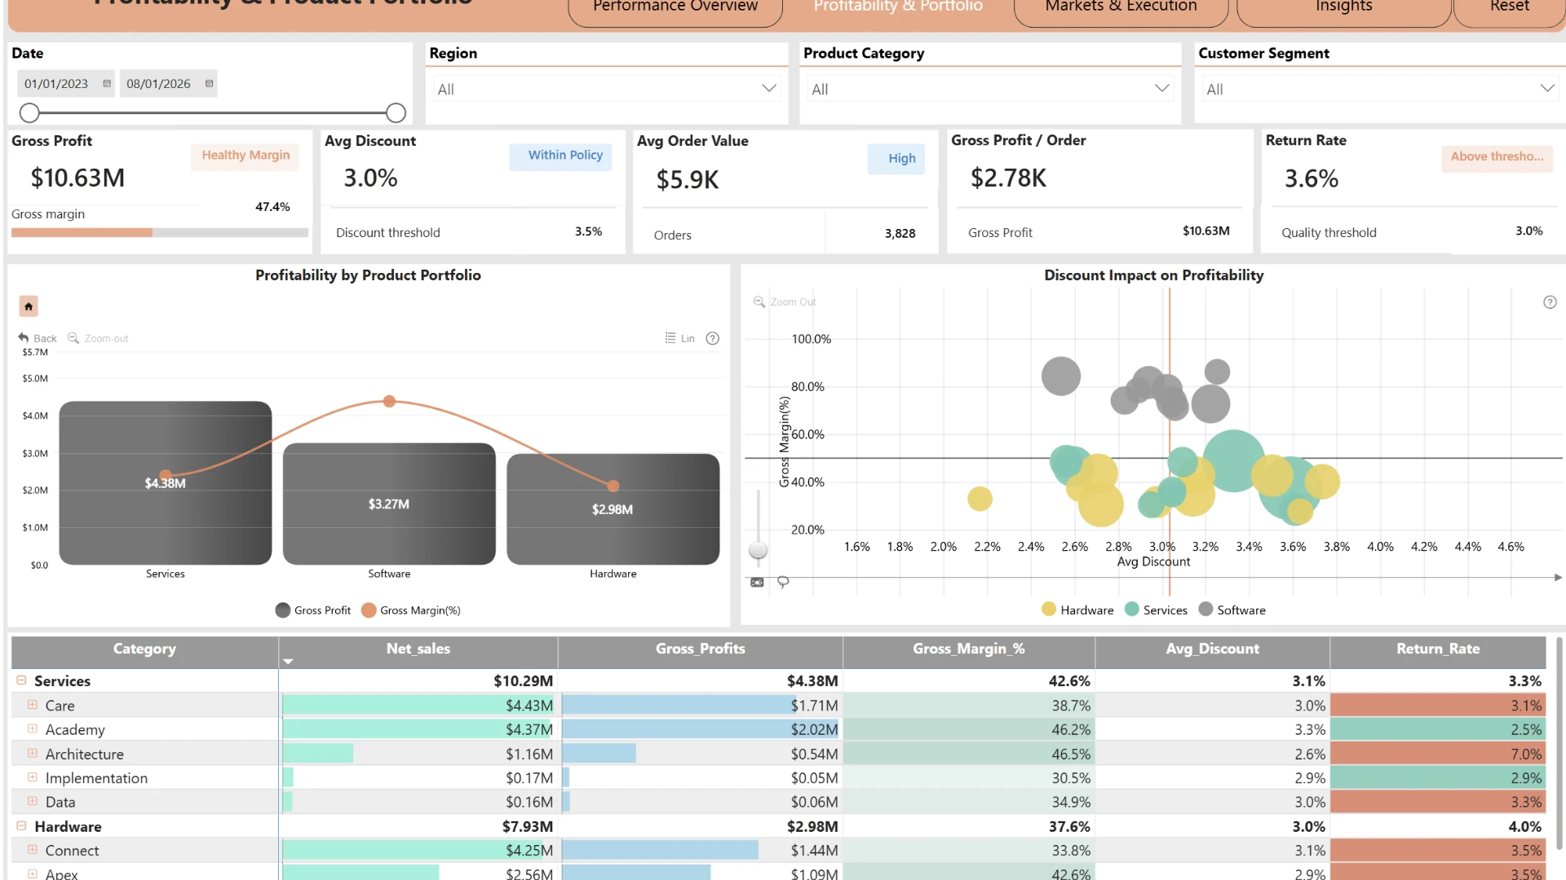1566x880 pixels.
Task: Click the 3,828 Orders value
Action: (x=900, y=234)
